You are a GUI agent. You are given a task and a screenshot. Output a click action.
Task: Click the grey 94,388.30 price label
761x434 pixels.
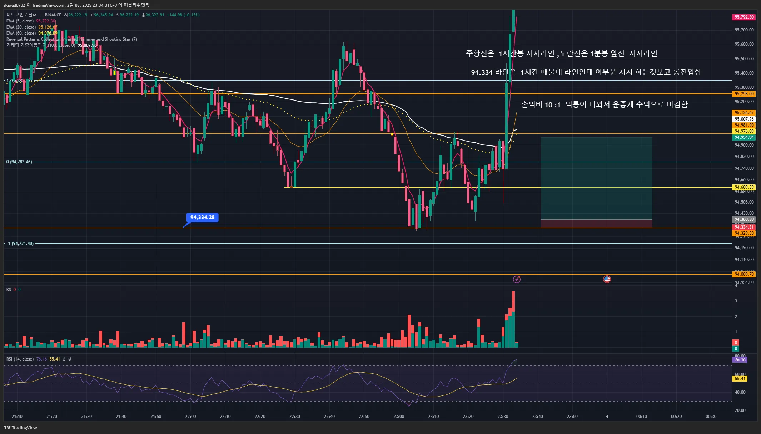click(744, 220)
